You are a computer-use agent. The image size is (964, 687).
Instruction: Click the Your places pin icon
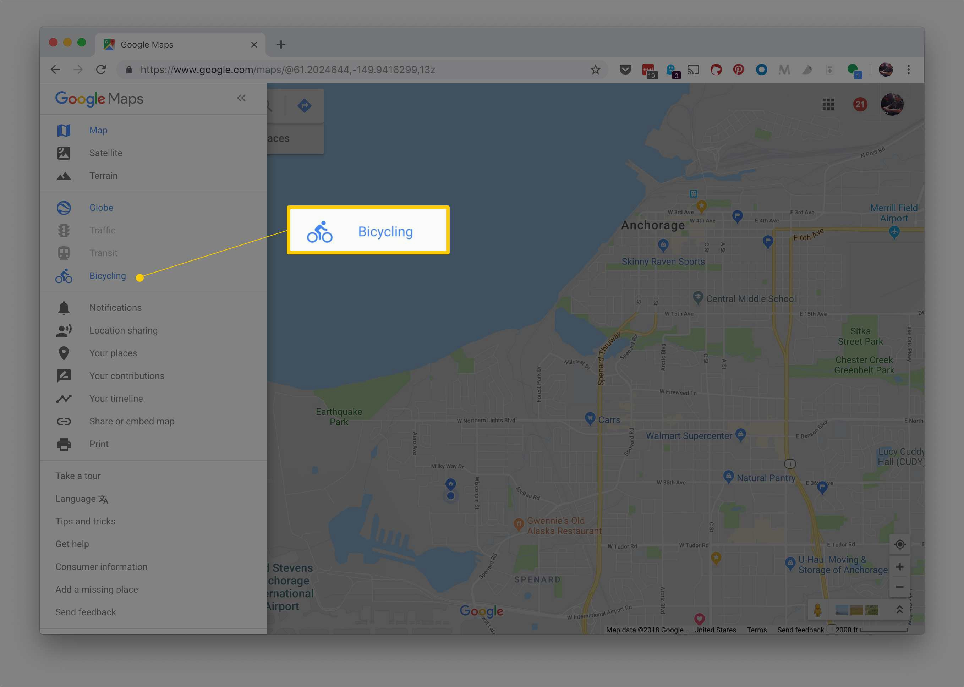click(x=64, y=353)
